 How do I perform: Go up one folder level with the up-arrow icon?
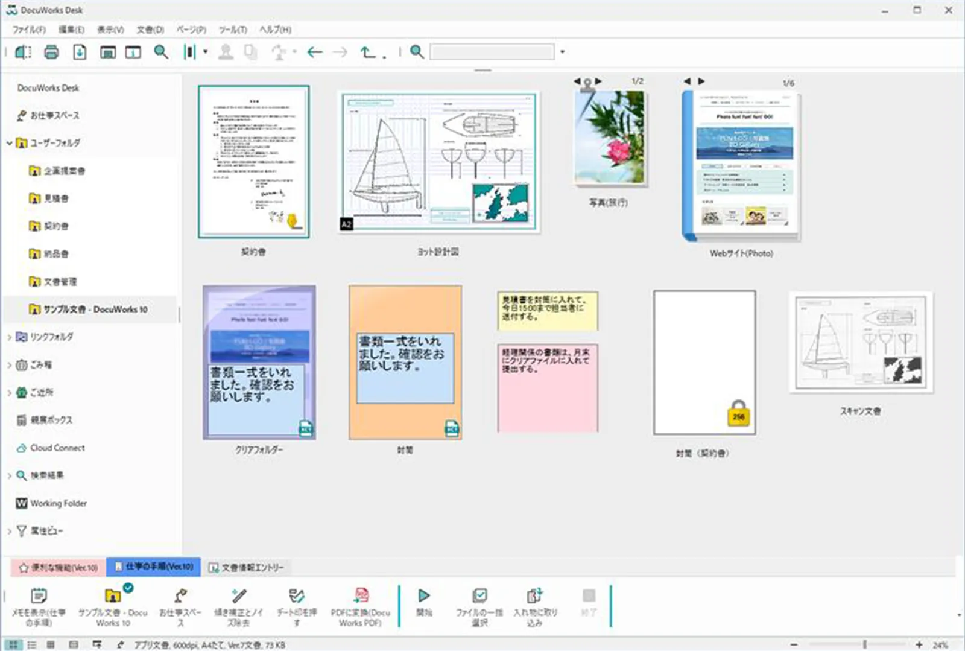pos(368,52)
